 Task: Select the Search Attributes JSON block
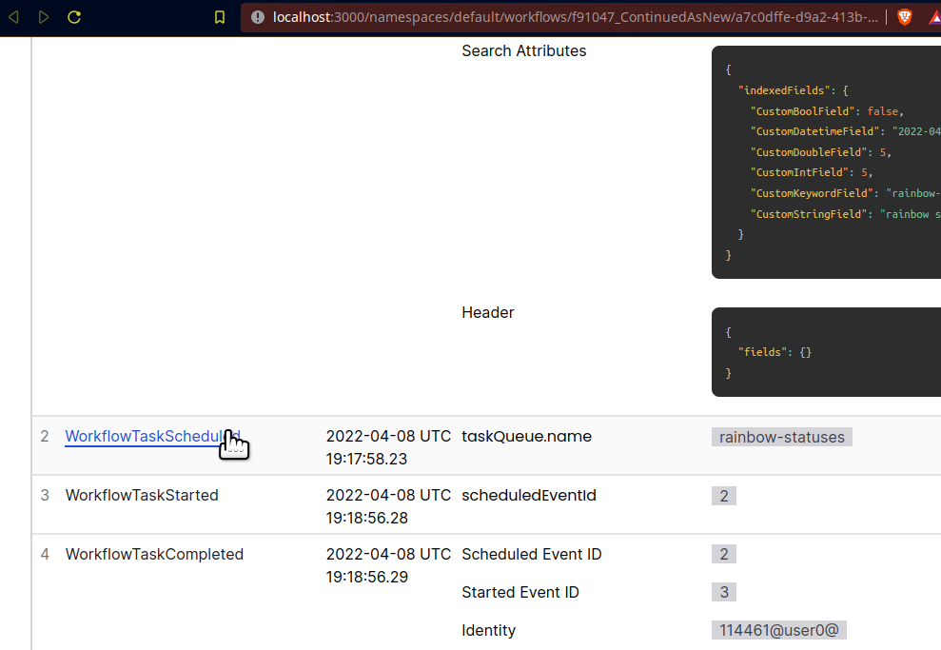(x=826, y=162)
